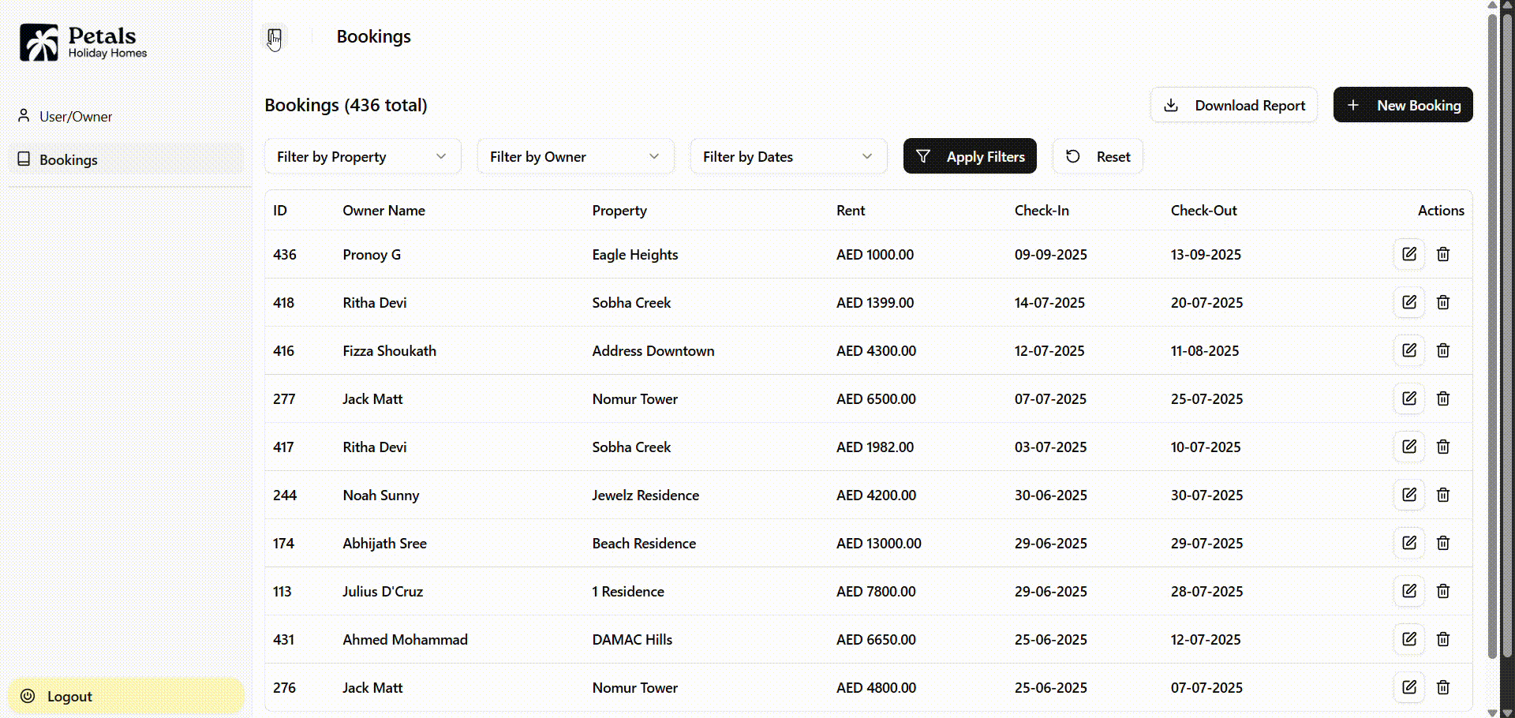
Task: Edit the Jewelz Residence booking
Action: coord(1408,495)
